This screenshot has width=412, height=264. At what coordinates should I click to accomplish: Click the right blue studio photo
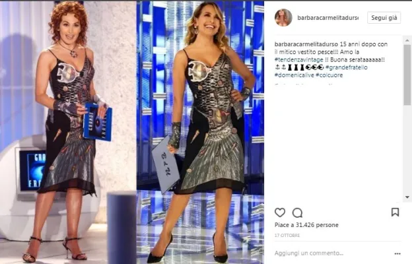pyautogui.click(x=200, y=133)
